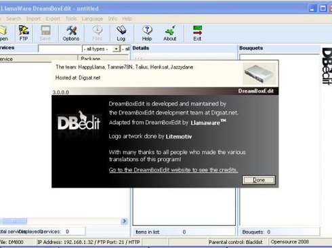The image size is (332, 248).
Task: Click the Details panel header
Action: point(141,48)
